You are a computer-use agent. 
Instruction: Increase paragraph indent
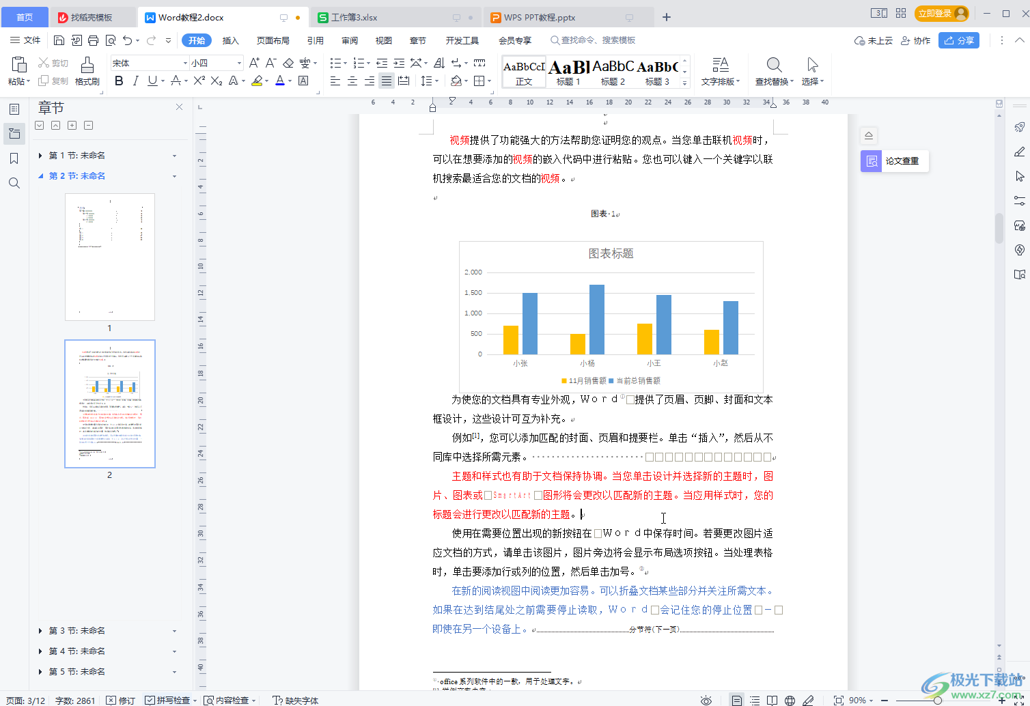click(399, 63)
